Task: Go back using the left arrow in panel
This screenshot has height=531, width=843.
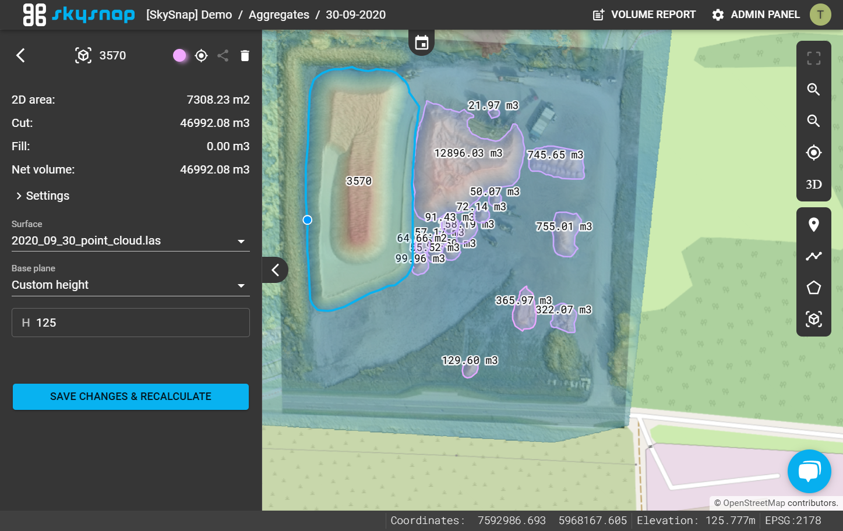Action: [20, 55]
